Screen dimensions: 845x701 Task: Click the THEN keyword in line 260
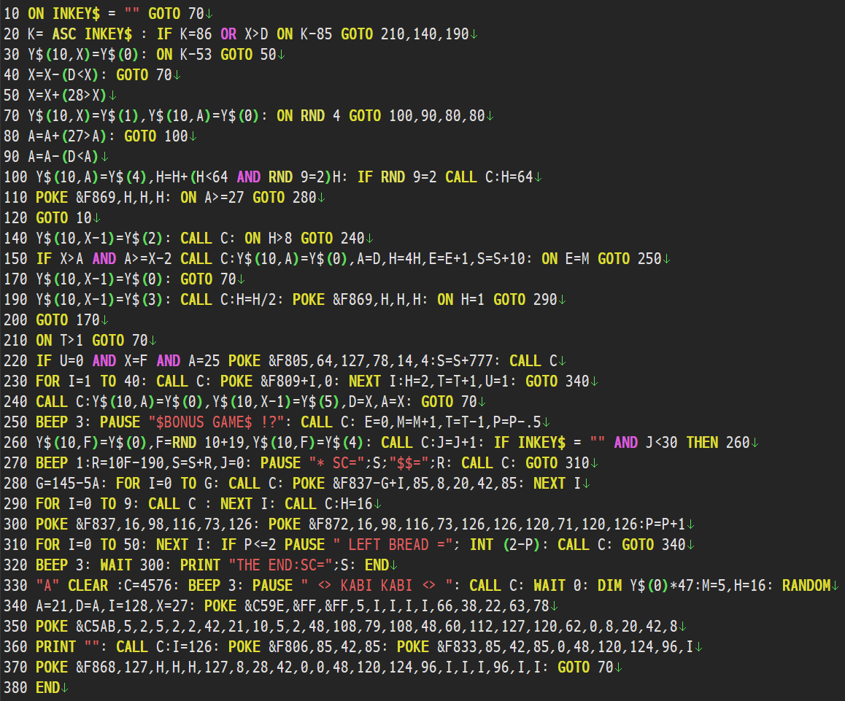[x=702, y=442]
